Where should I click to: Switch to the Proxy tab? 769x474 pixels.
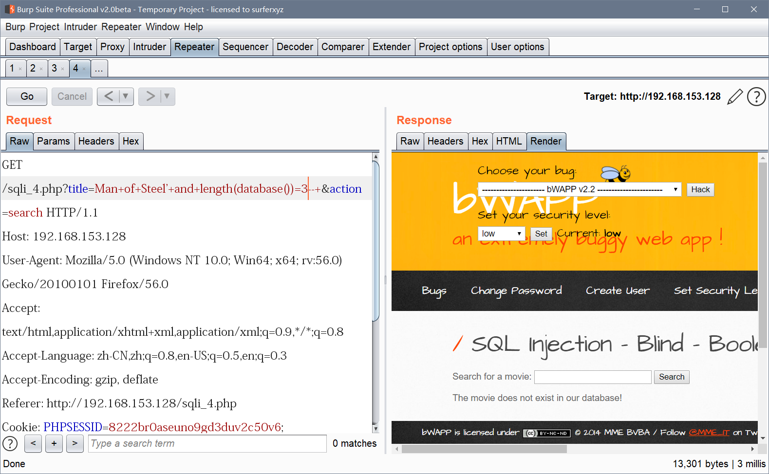pos(113,47)
